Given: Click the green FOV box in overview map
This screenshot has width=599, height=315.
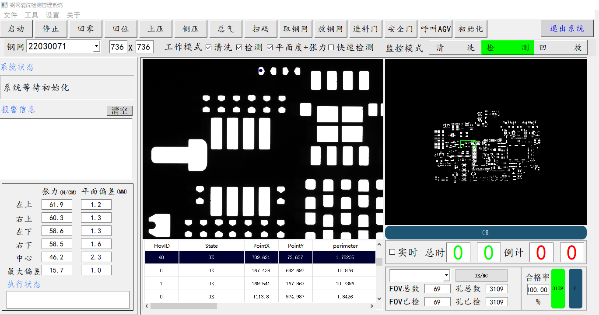Looking at the screenshot, I should (468, 144).
